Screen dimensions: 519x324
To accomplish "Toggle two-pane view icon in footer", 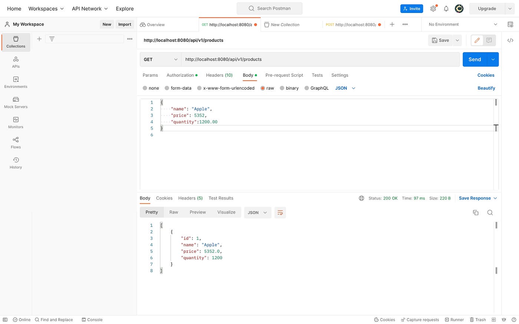I will pos(494,320).
